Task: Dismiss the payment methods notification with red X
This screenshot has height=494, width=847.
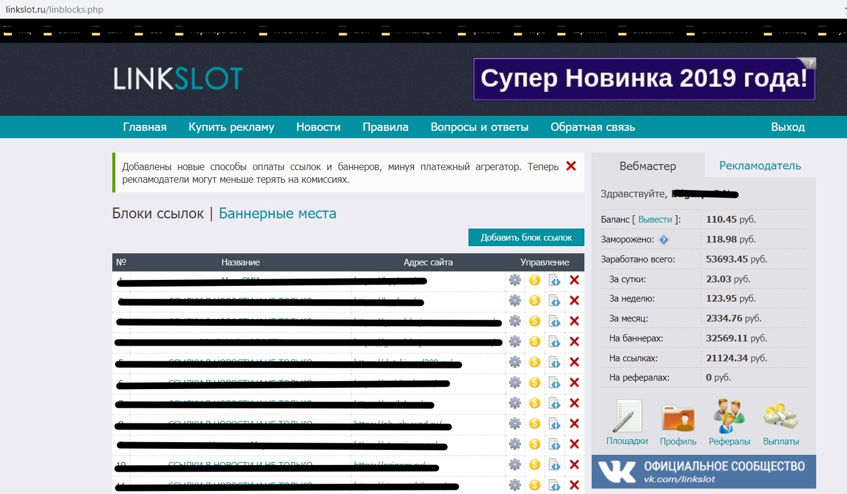Action: click(x=571, y=166)
